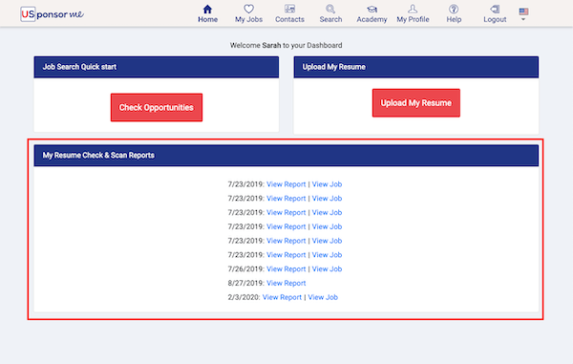
Task: Open My Jobs heart icon
Action: click(x=249, y=9)
